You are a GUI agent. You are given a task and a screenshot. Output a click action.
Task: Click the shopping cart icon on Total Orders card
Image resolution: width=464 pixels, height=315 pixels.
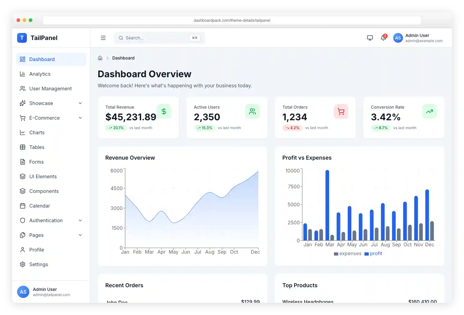point(341,111)
